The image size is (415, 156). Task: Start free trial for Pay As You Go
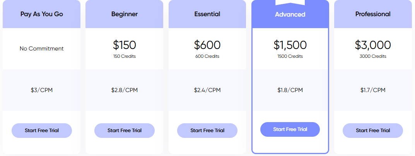coord(41,131)
